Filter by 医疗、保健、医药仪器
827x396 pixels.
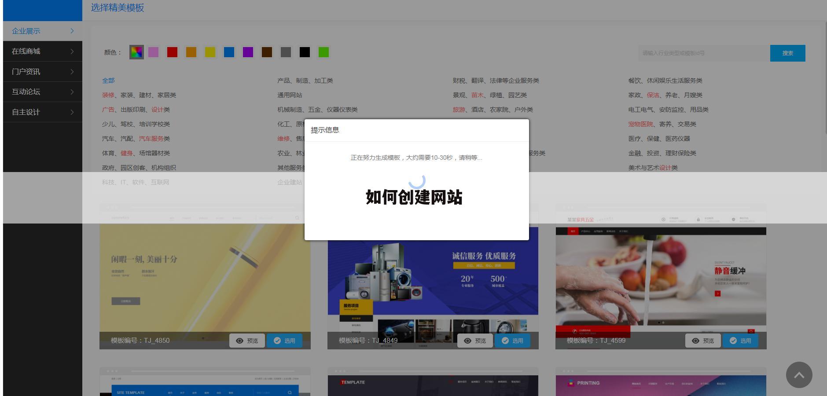coord(659,139)
